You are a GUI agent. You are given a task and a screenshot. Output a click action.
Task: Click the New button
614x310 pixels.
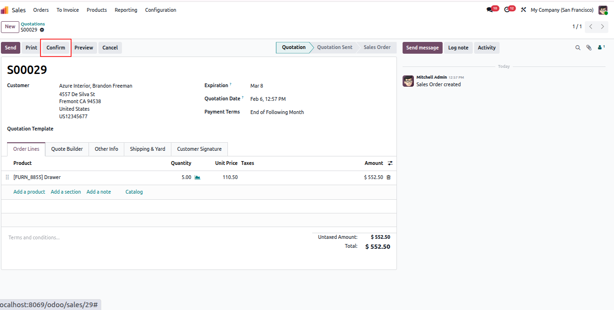click(x=10, y=27)
